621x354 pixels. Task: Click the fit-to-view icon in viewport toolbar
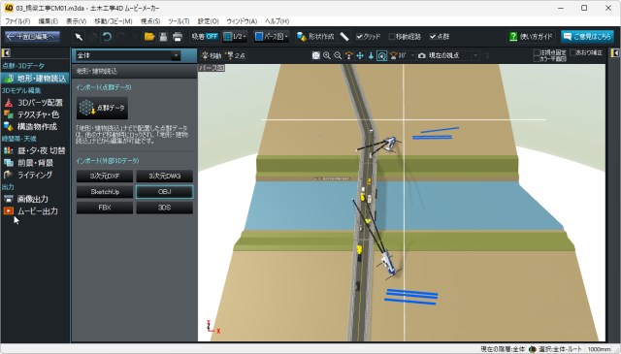[x=315, y=56]
